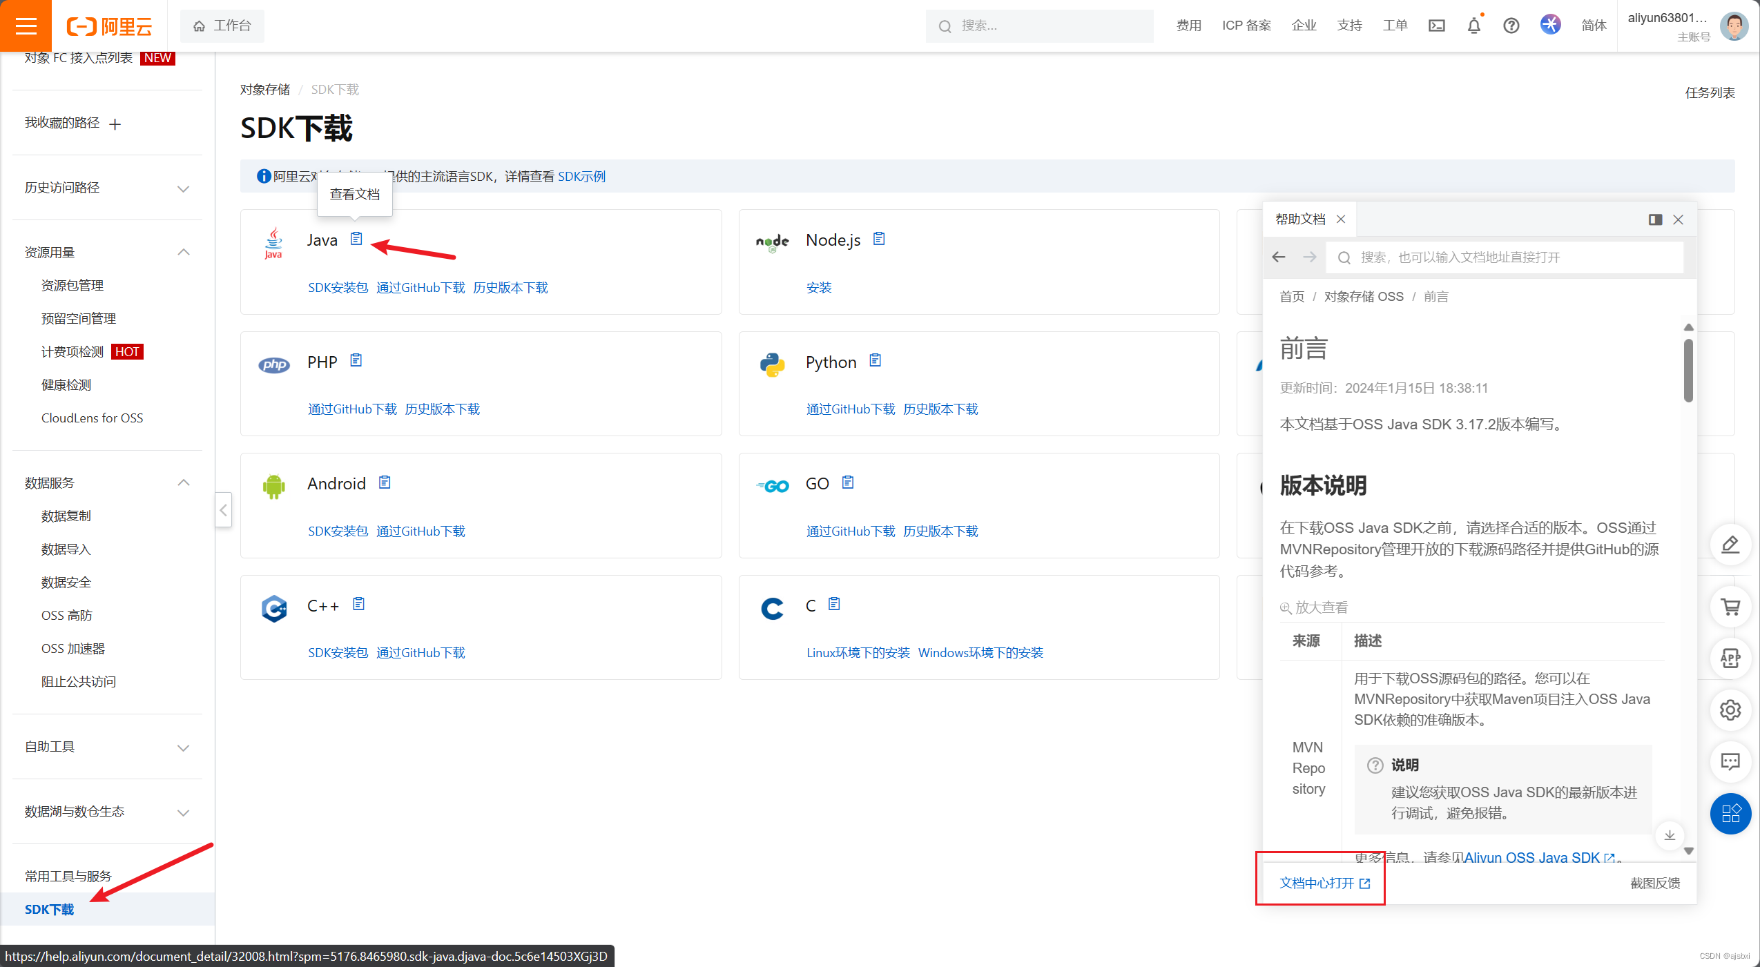Click the top search box
Screen dimensions: 1760x967
tap(1039, 26)
